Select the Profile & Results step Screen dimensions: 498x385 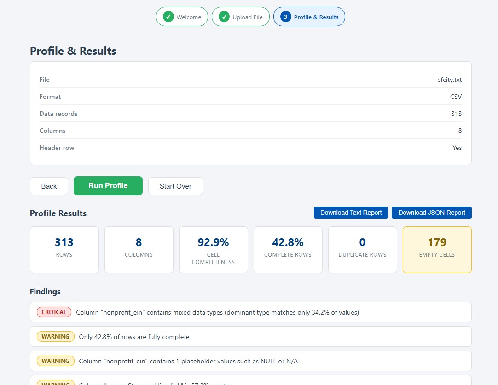pos(309,17)
